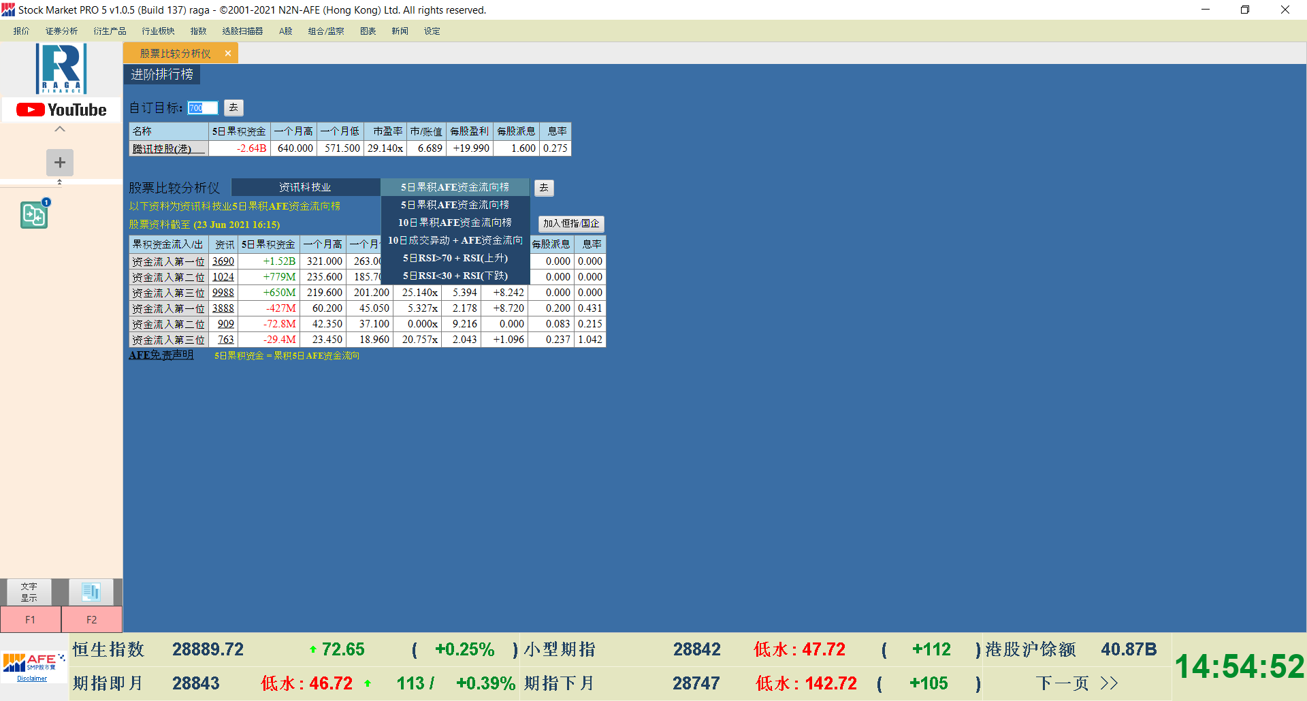The image size is (1307, 701).
Task: Click the RAGA Finance logo
Action: (61, 69)
